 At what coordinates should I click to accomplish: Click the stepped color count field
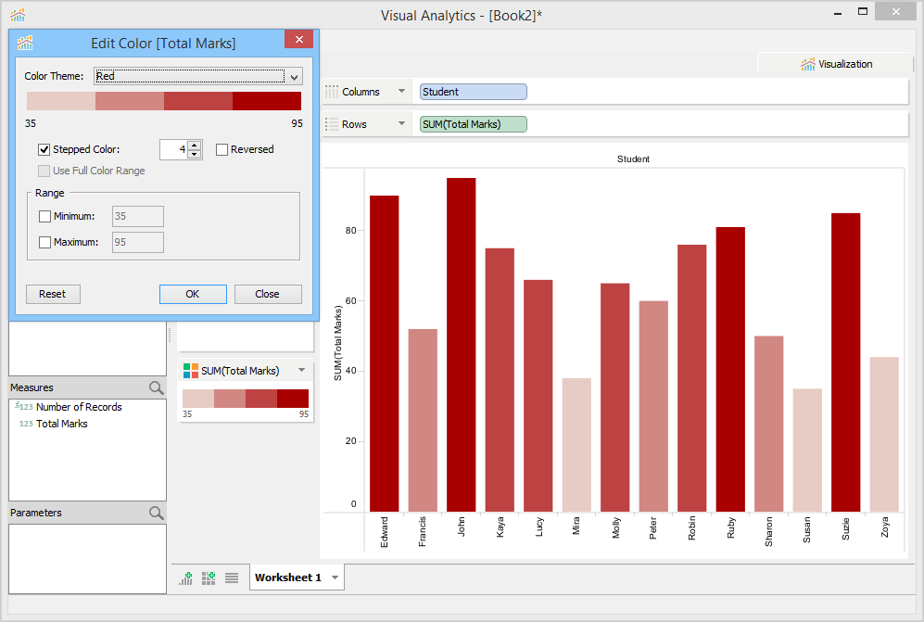(174, 150)
